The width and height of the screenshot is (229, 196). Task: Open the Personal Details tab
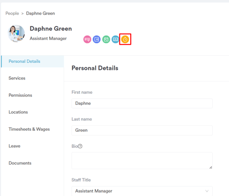pos(32,61)
